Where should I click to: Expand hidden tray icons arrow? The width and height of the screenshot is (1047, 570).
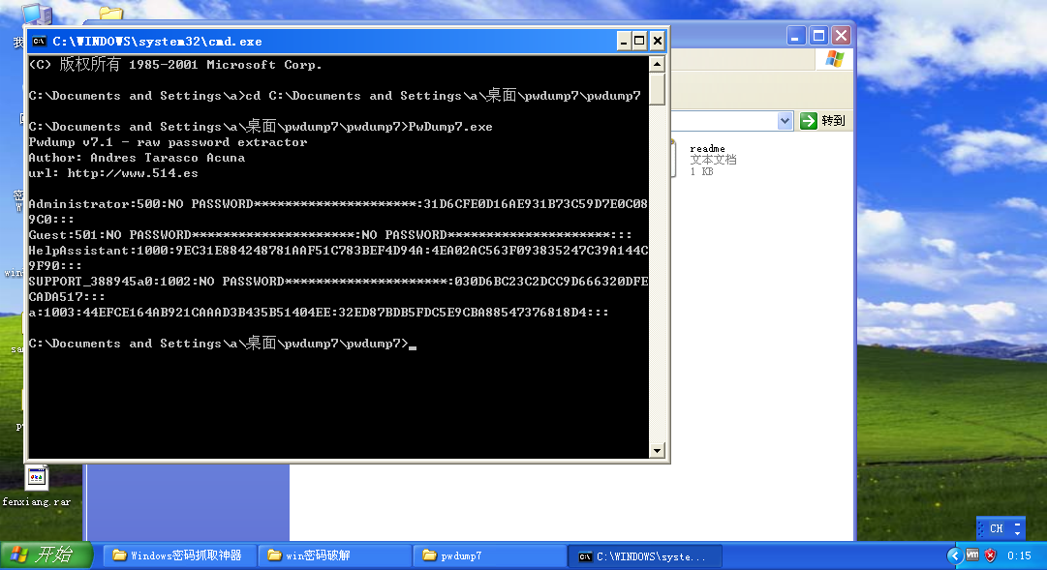click(x=954, y=555)
